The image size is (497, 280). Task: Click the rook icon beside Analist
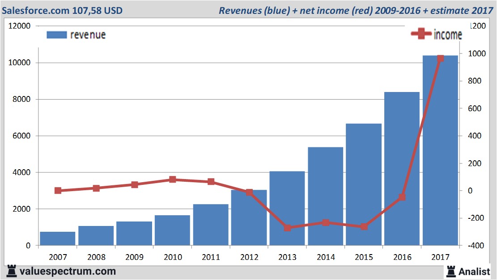451,272
